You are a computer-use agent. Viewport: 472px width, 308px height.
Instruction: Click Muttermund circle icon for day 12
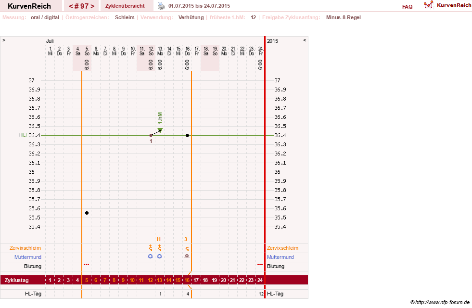(151, 256)
